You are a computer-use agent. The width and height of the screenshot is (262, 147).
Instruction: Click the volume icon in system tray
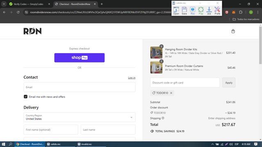point(231,144)
